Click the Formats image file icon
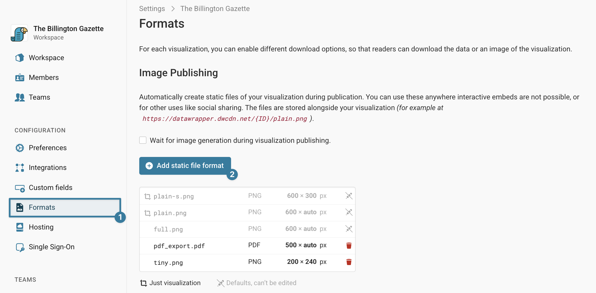 [19, 207]
